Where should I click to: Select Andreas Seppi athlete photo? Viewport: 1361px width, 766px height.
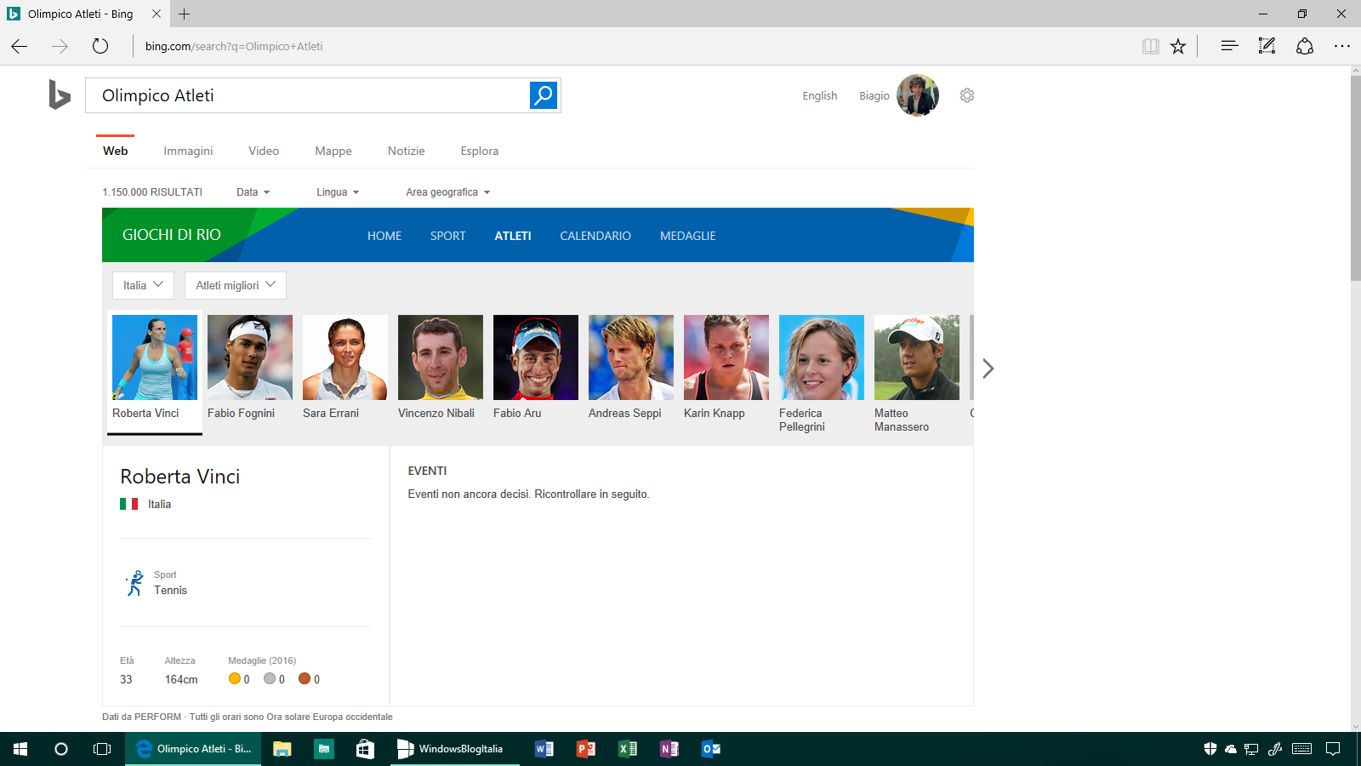point(631,357)
